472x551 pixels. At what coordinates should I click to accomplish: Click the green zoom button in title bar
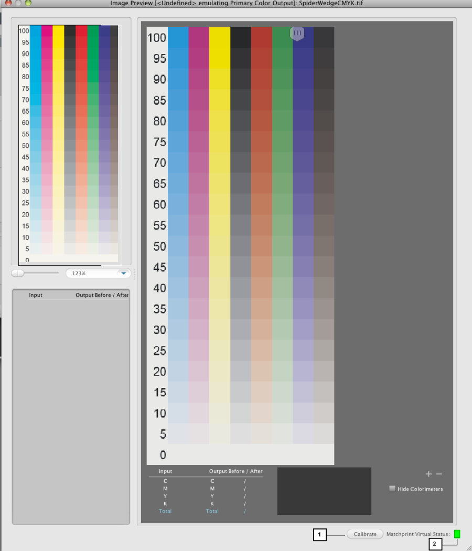click(x=28, y=3)
